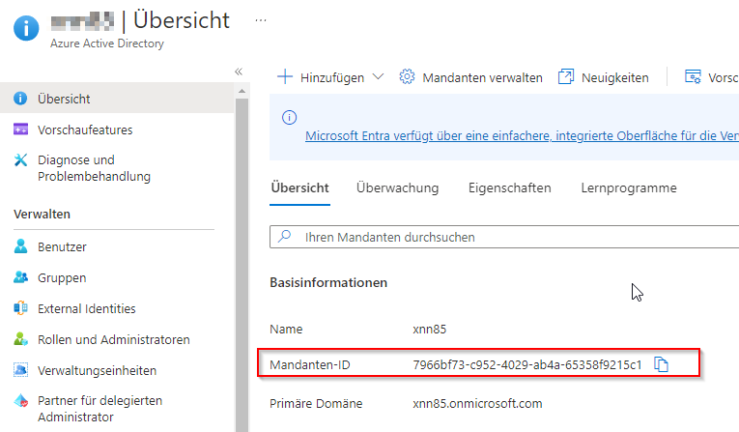The height and width of the screenshot is (432, 739).
Task: Click the Benutzer user icon in sidebar
Action: [21, 246]
